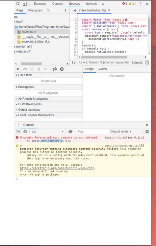Click the red error count indicator
Image resolution: width=156 pixels, height=246 pixels.
click(125, 4)
